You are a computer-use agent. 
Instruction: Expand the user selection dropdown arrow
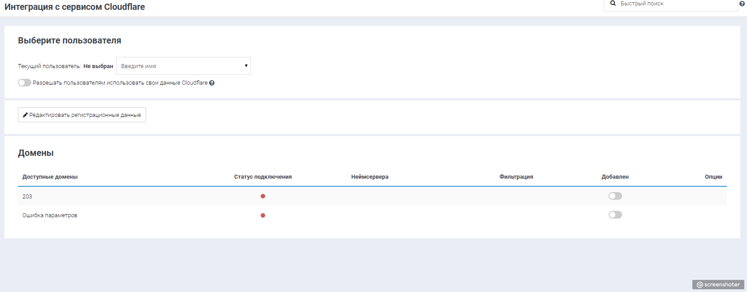246,66
